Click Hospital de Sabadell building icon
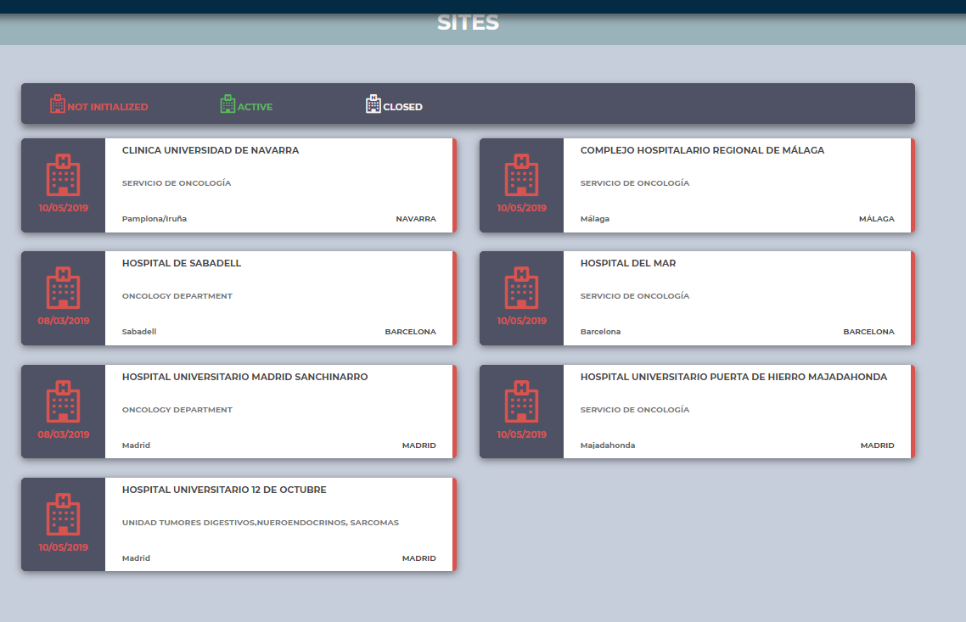This screenshot has width=966, height=622. click(x=64, y=288)
